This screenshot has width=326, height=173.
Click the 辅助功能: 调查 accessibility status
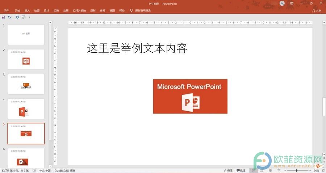(65, 170)
